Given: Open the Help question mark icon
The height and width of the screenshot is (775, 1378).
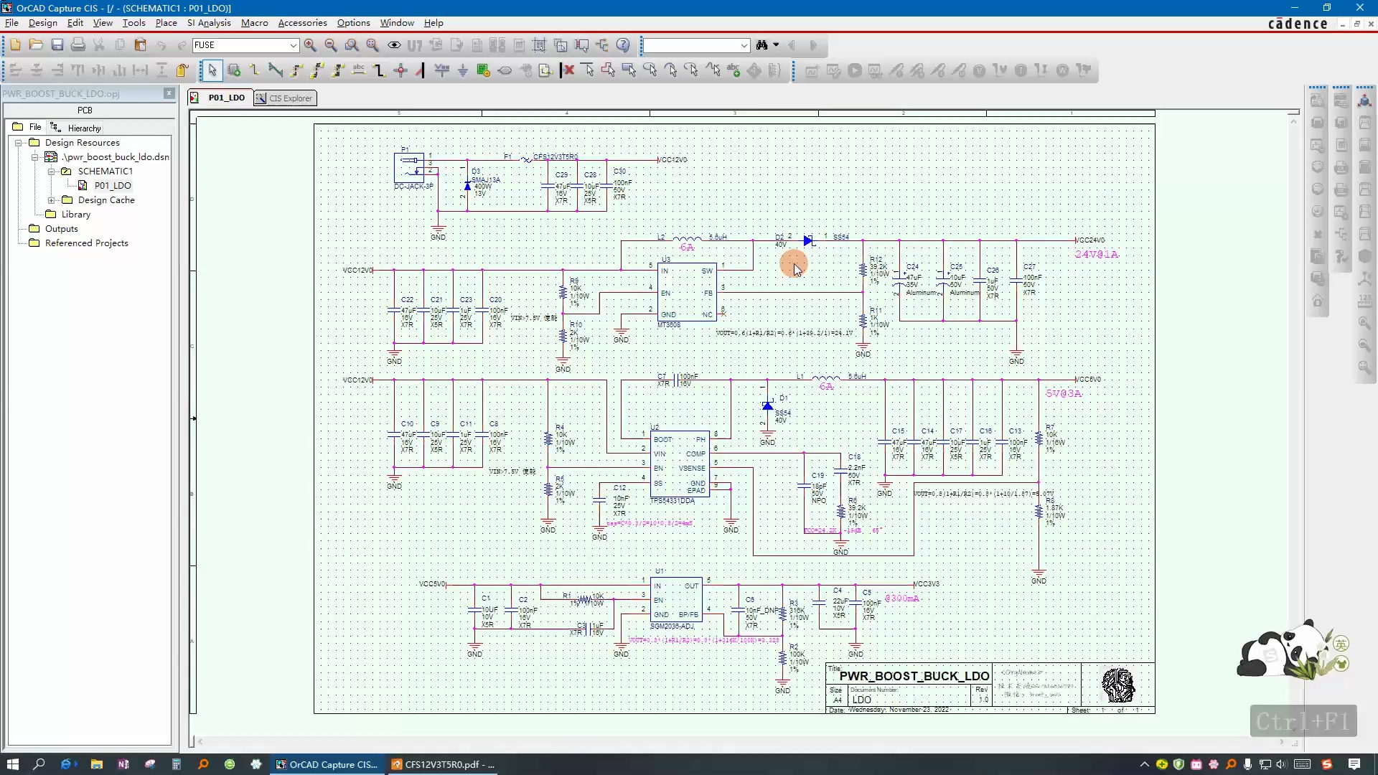Looking at the screenshot, I should click(623, 45).
